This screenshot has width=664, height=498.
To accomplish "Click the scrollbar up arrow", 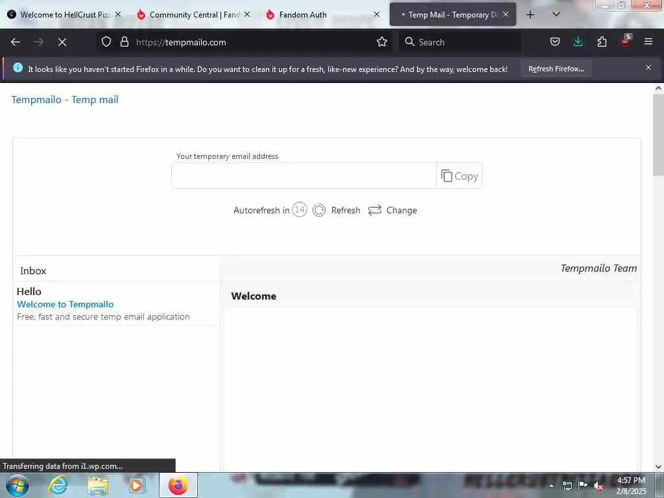I will 658,88.
